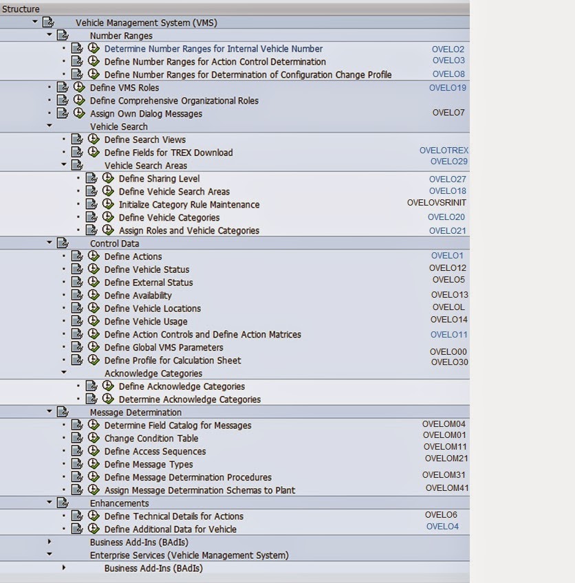Execute the Define Global VMS Parameters activity
This screenshot has width=575, height=583.
[93, 347]
